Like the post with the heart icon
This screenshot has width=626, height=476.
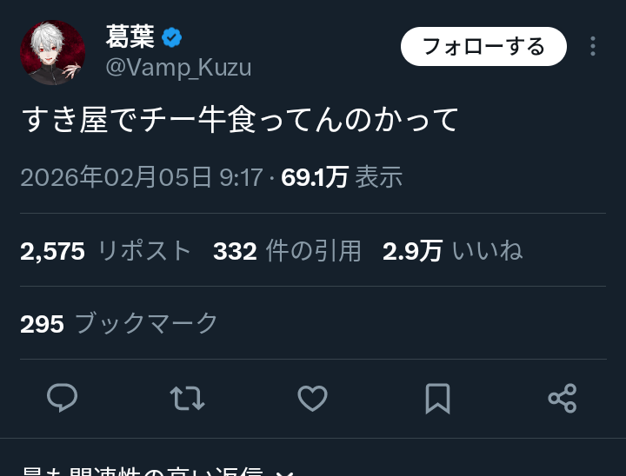[x=313, y=398]
